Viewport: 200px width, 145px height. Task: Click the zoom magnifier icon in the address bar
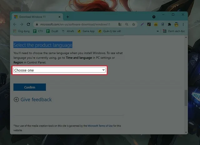pyautogui.click(x=127, y=24)
